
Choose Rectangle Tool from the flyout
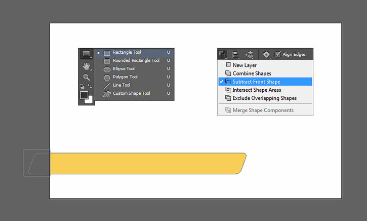(134, 52)
